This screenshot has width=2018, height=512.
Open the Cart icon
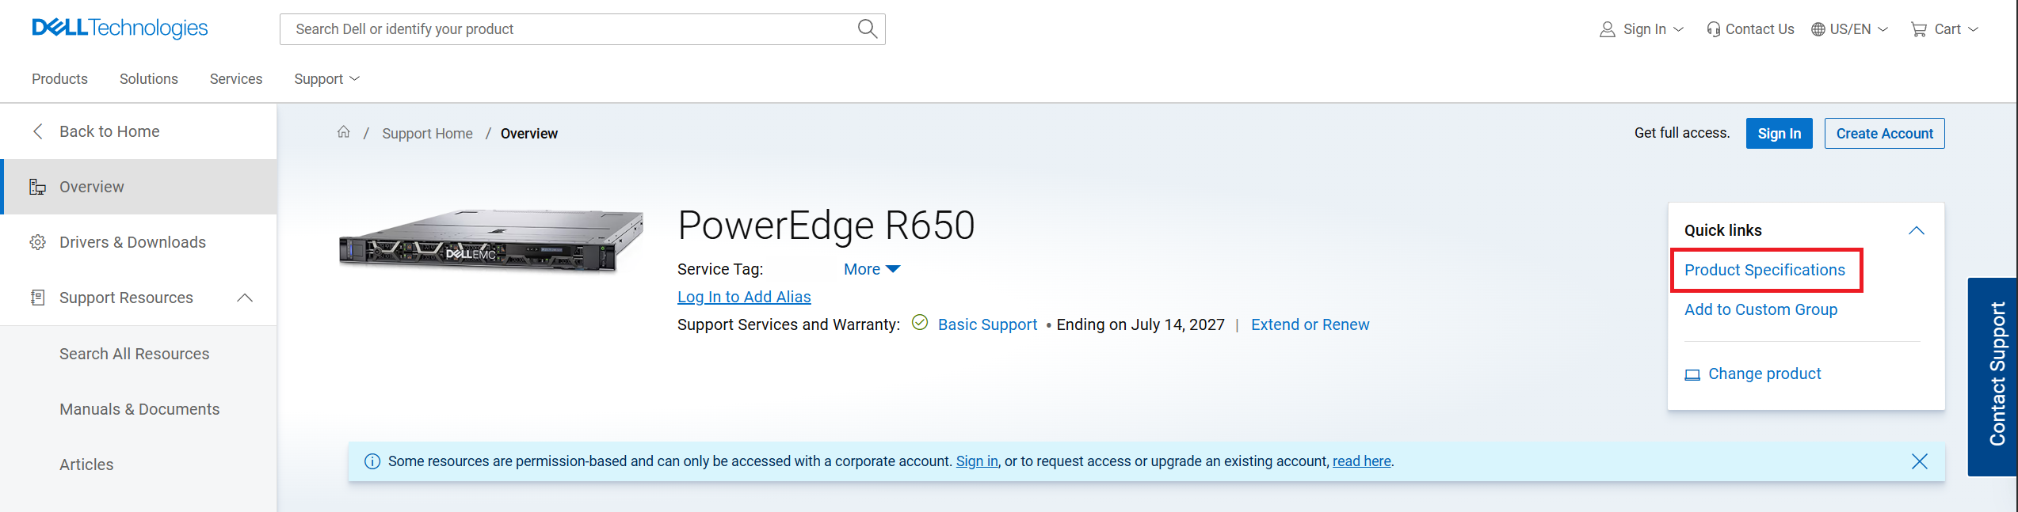[x=1918, y=29]
